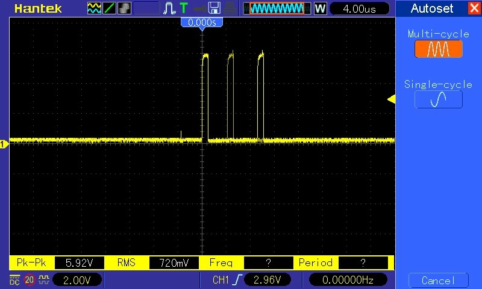This screenshot has width=482, height=289.
Task: Click the pulse waveform acquisition icon
Action: pos(169,8)
